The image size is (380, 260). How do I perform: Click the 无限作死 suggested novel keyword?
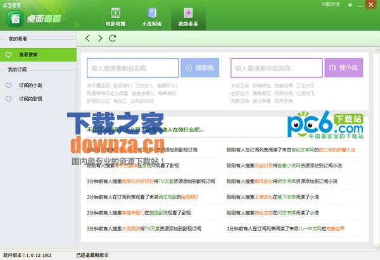[x=283, y=93]
